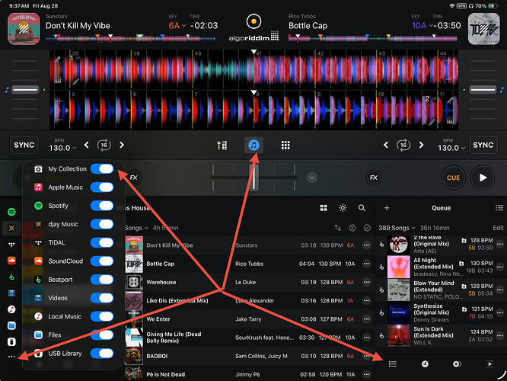Toggle USB Library source switch
This screenshot has width=507, height=381.
102,353
